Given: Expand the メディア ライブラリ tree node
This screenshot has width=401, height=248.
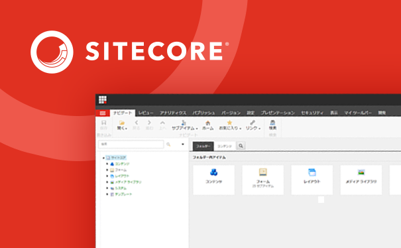Looking at the screenshot, I should 107,182.
